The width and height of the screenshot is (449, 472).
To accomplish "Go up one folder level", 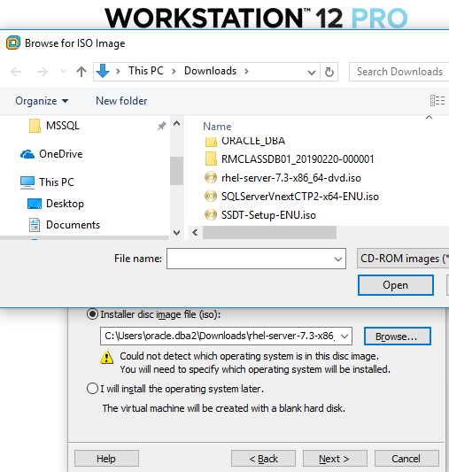I will pos(81,72).
